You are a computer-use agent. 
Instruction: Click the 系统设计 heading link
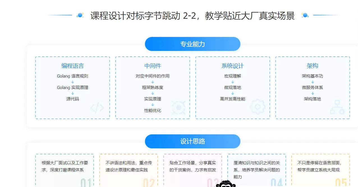click(x=233, y=66)
